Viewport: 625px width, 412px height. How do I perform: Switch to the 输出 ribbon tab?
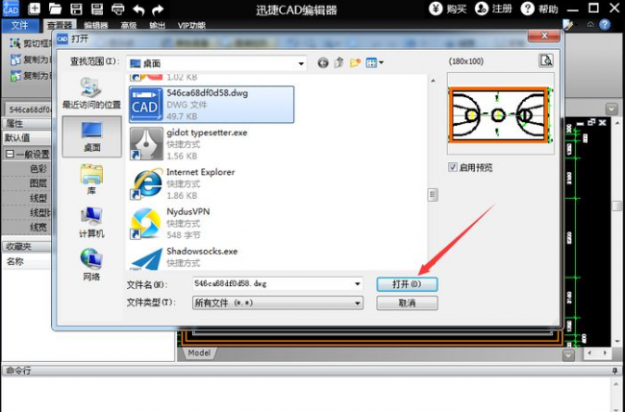[157, 26]
